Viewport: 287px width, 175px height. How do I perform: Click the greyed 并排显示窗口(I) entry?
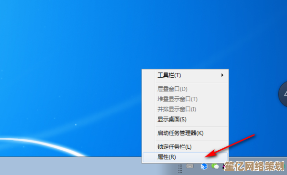(185, 109)
